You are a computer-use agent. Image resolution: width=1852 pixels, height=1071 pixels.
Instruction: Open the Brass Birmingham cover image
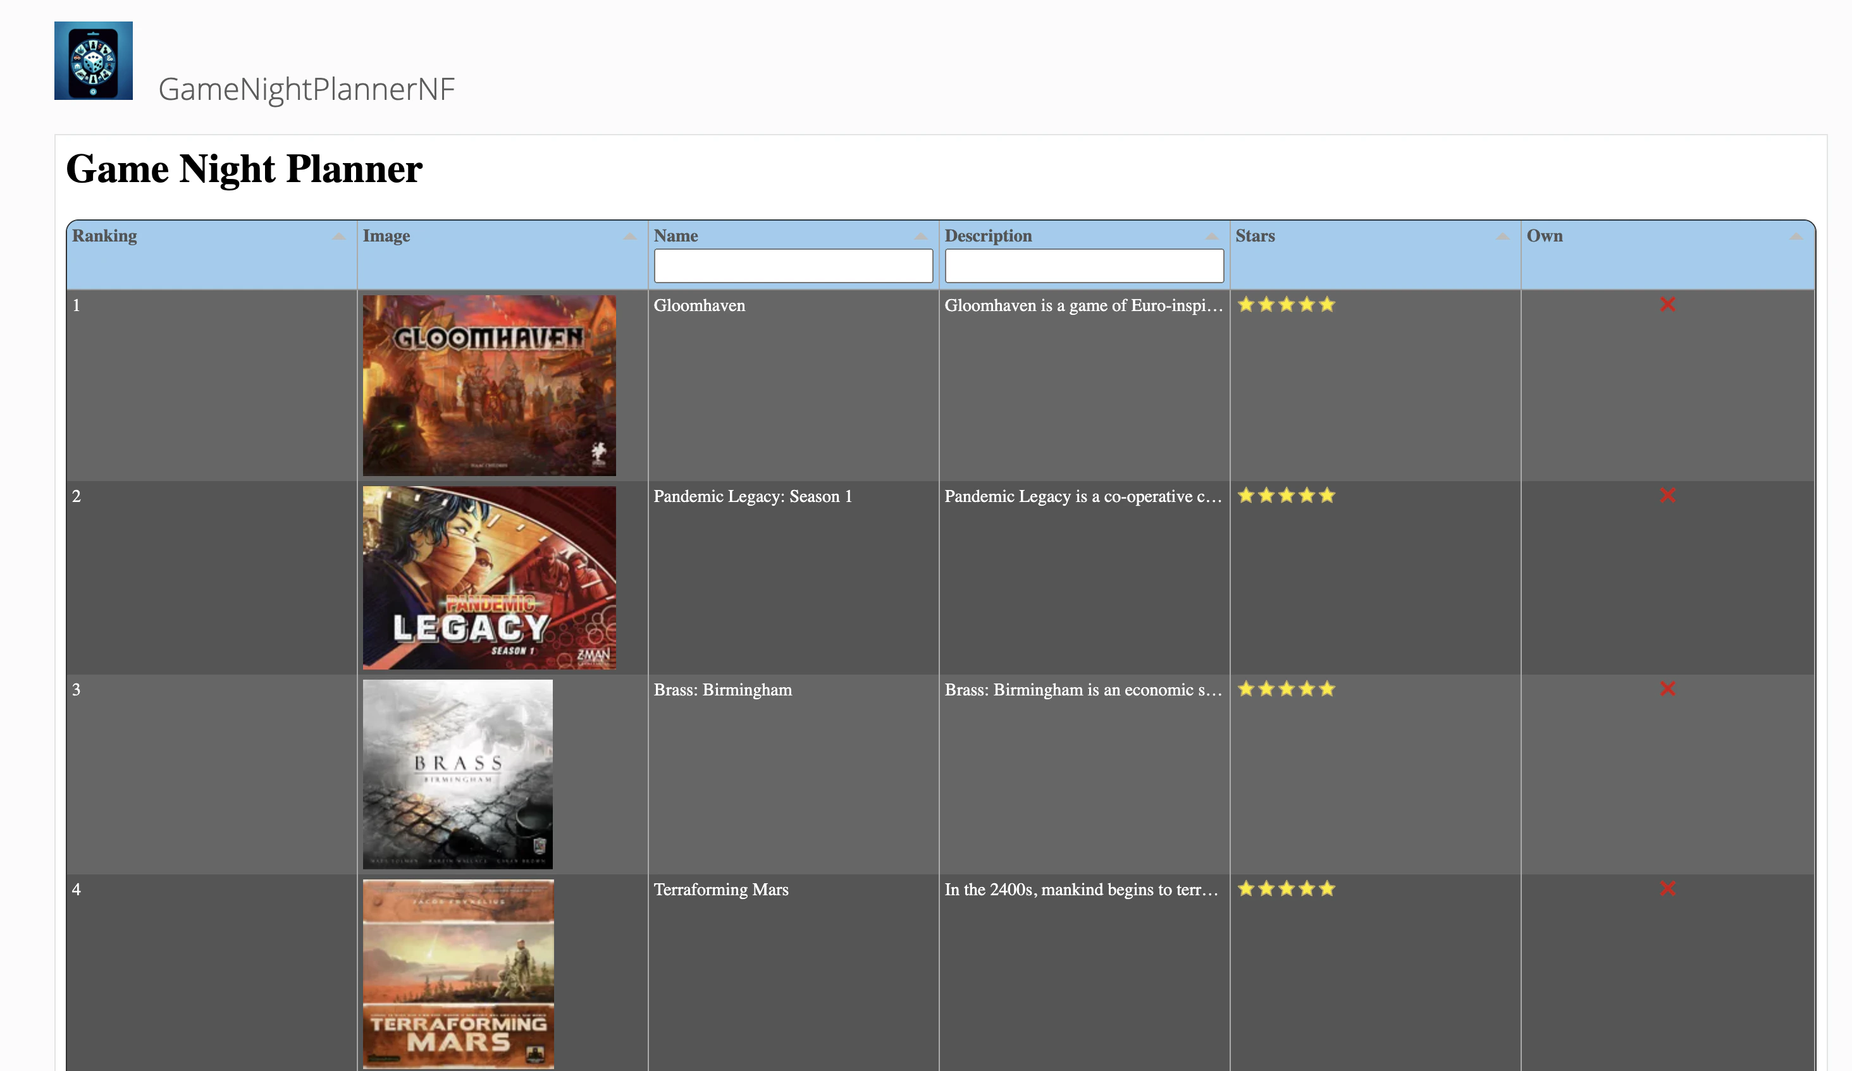tap(458, 774)
